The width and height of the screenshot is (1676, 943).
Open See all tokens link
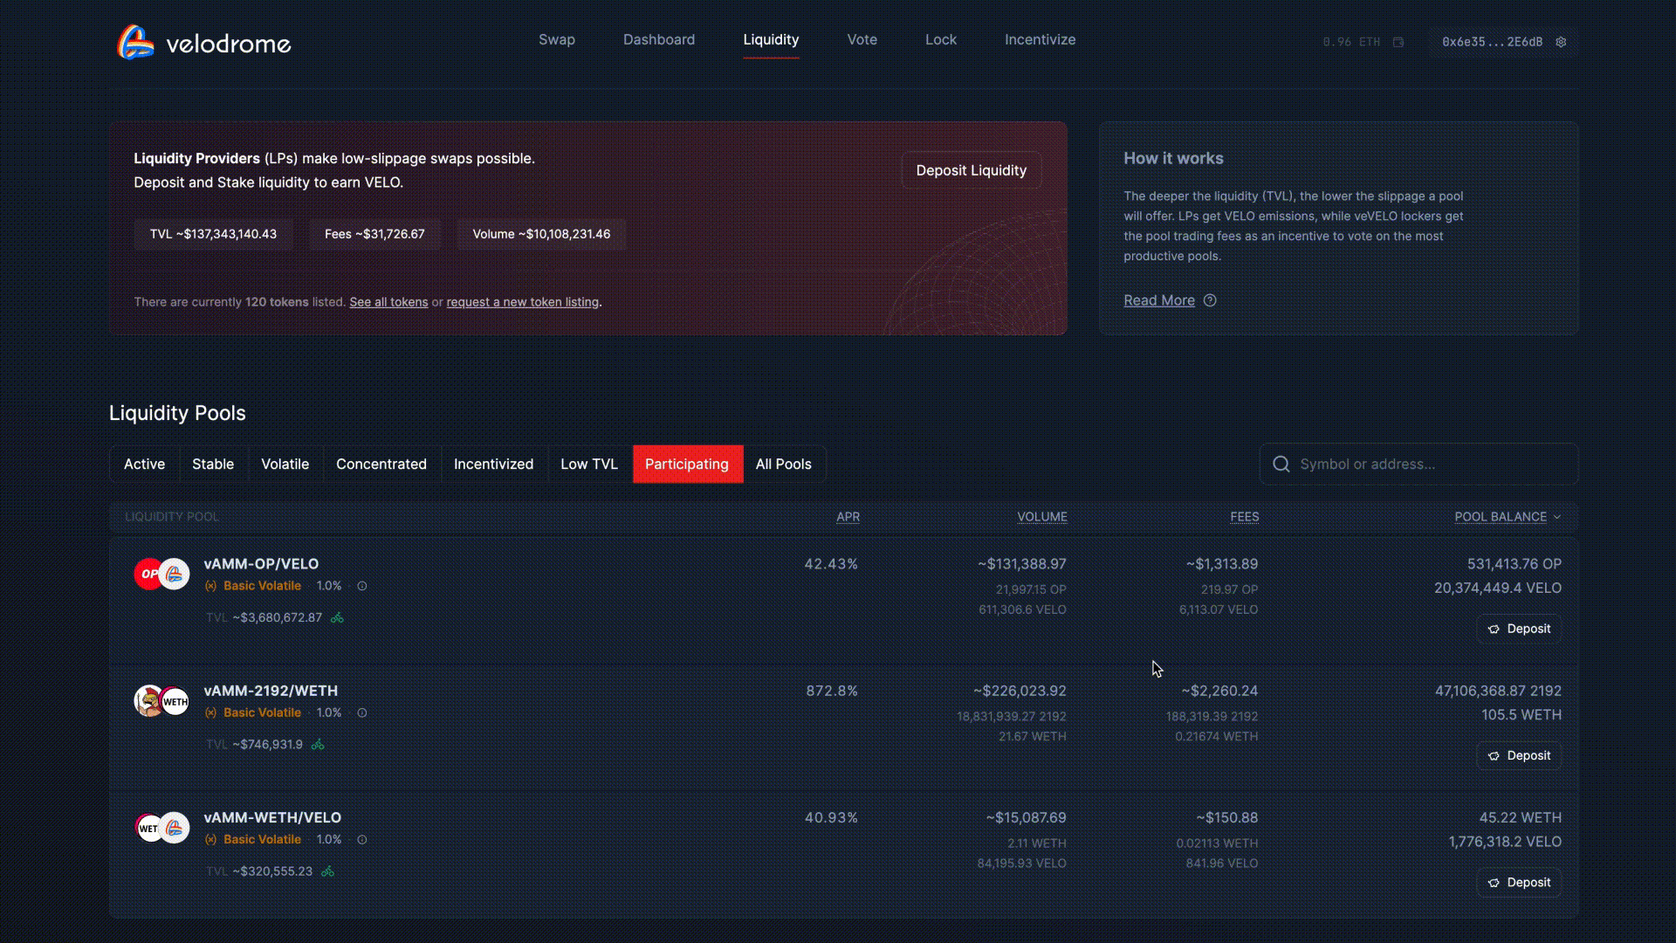(388, 302)
